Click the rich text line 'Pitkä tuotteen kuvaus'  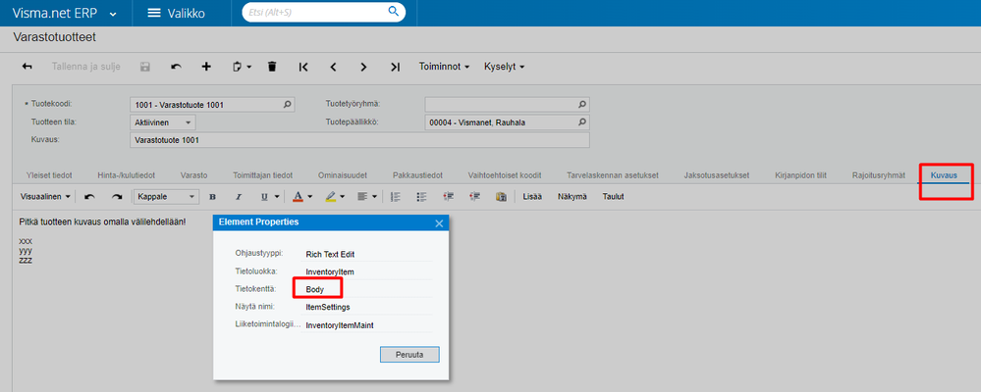(102, 221)
